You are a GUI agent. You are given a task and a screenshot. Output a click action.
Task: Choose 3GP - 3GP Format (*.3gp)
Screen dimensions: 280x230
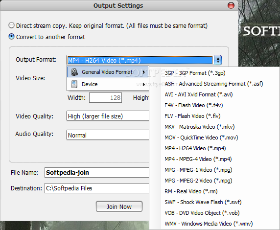pyautogui.click(x=195, y=73)
